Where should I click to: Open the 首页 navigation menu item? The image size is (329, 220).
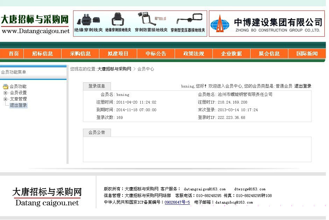click(x=14, y=54)
